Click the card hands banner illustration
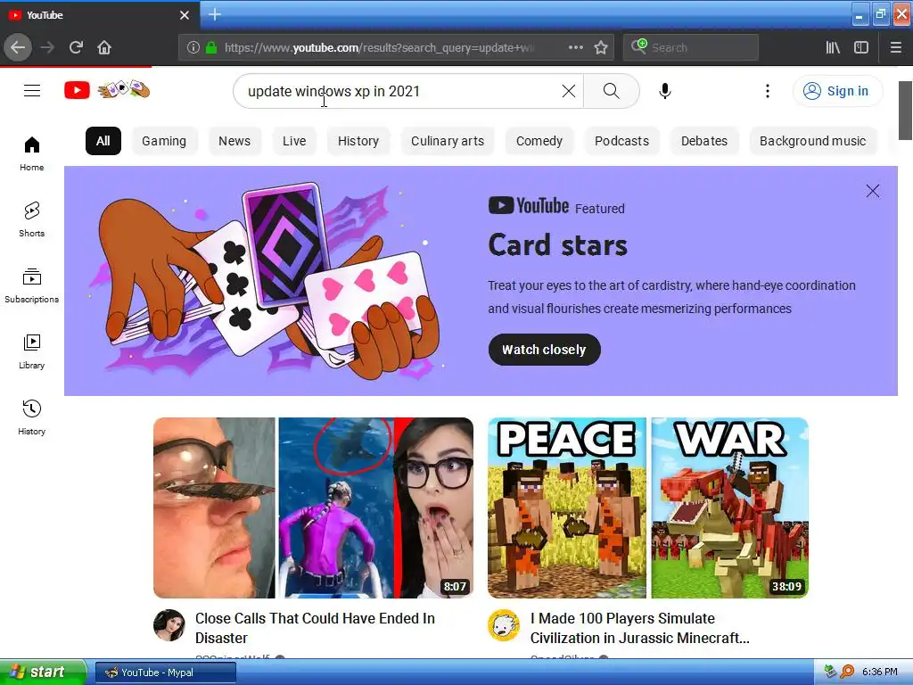Image resolution: width=913 pixels, height=685 pixels. click(266, 281)
